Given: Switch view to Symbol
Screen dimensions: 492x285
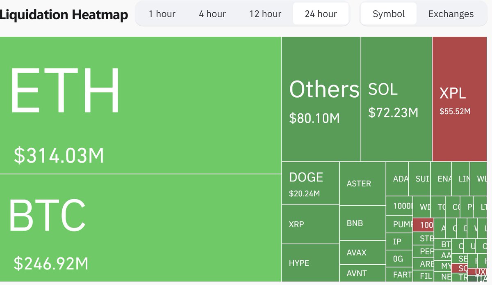Looking at the screenshot, I should (389, 14).
